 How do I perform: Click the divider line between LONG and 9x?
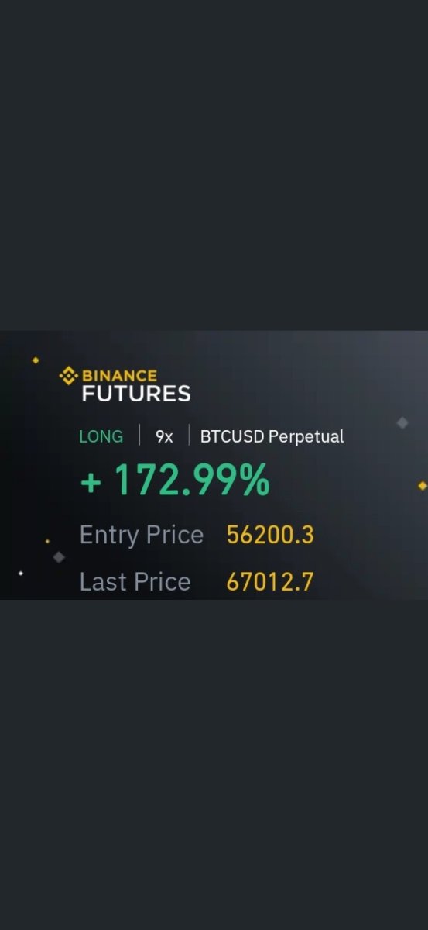point(139,436)
